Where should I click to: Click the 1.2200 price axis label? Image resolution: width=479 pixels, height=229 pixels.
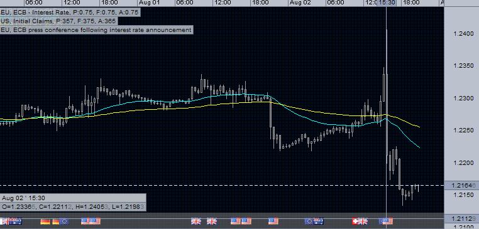[464, 163]
